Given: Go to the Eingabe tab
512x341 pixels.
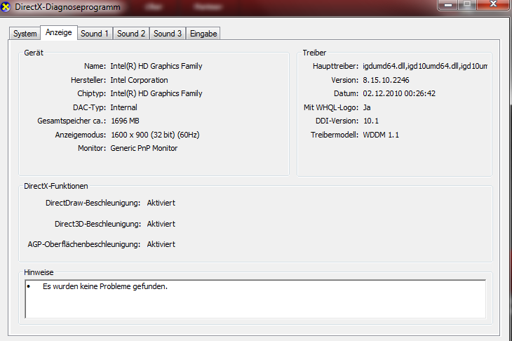Looking at the screenshot, I should (203, 34).
